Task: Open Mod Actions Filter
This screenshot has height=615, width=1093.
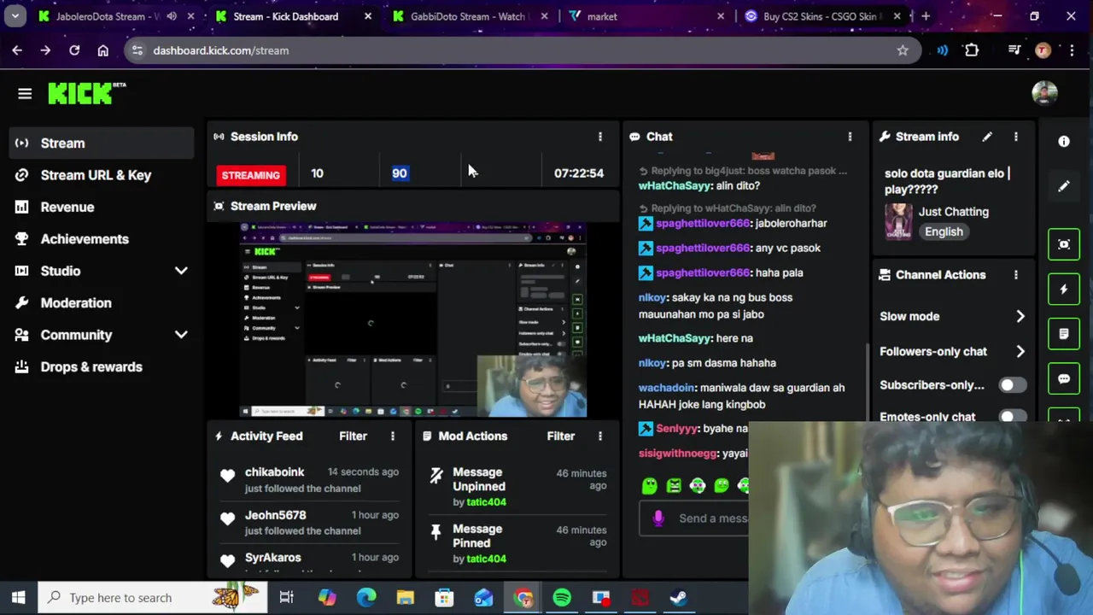Action: pyautogui.click(x=561, y=436)
